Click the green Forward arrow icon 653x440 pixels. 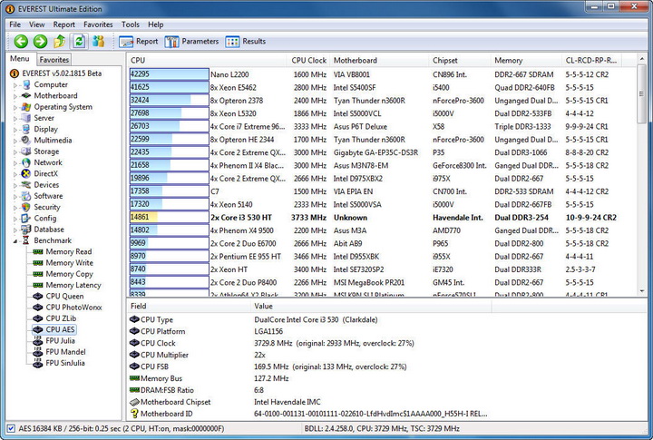click(x=41, y=41)
